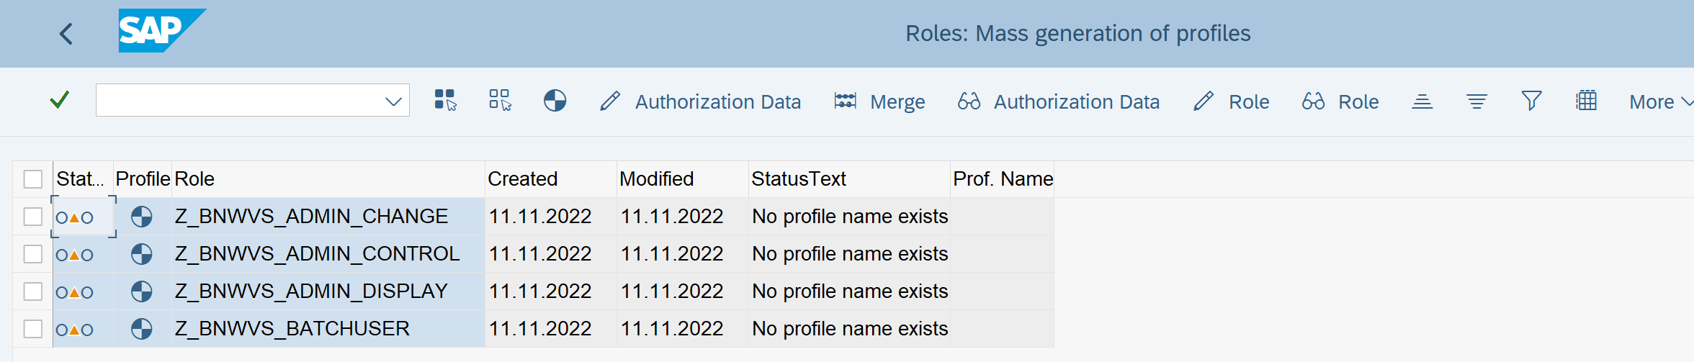This screenshot has width=1694, height=362.
Task: Click the Deselect All toolbar icon
Action: [x=500, y=101]
